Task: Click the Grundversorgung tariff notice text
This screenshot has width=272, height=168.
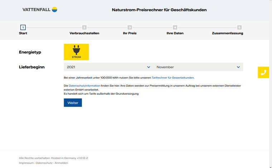Action: (x=101, y=94)
